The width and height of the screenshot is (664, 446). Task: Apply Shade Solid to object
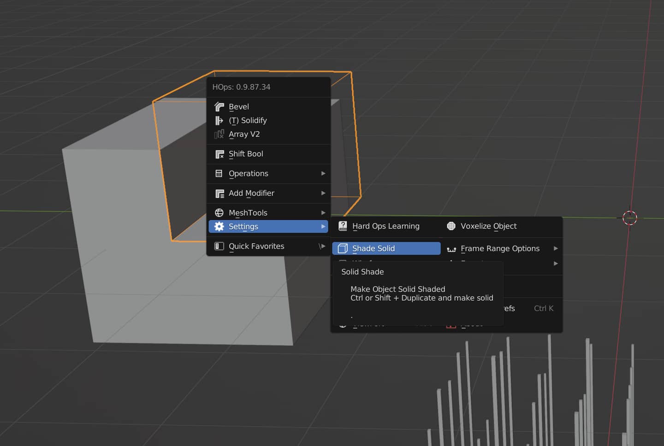coord(386,249)
